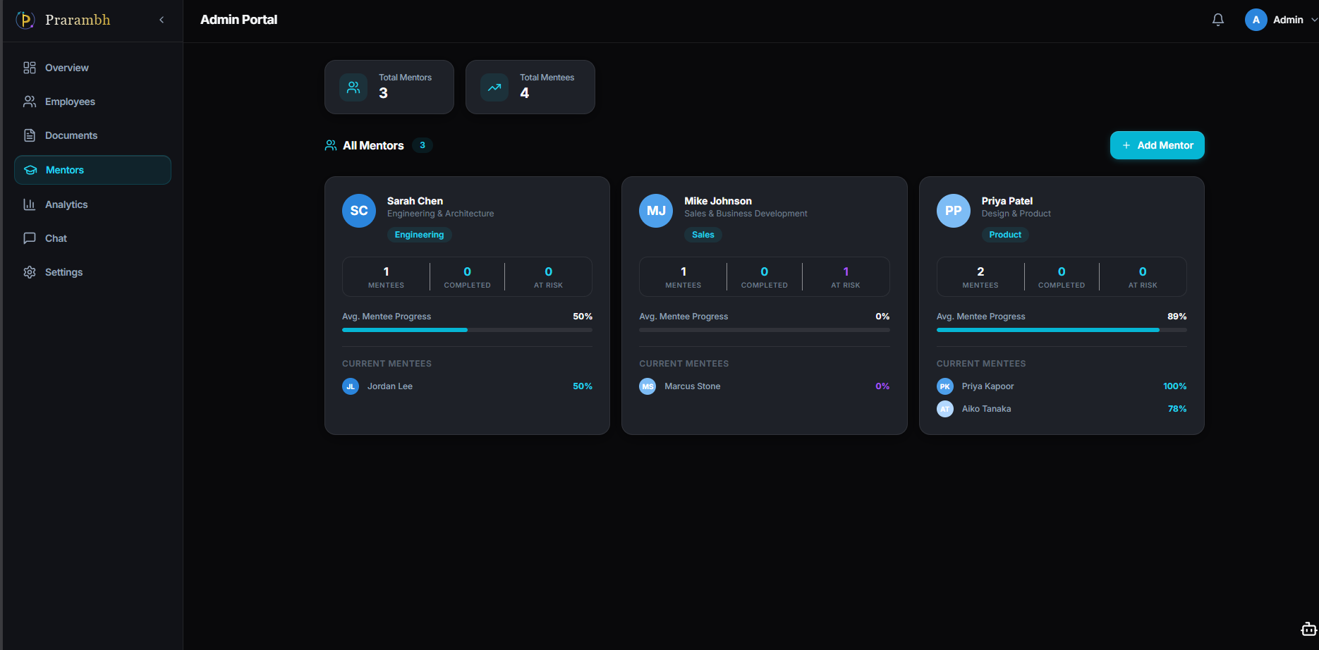The width and height of the screenshot is (1319, 650).
Task: Open the chatbot assistant icon
Action: pos(1308,629)
